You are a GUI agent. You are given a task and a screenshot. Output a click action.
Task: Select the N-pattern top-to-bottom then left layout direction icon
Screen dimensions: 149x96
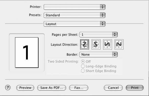click(x=119, y=44)
